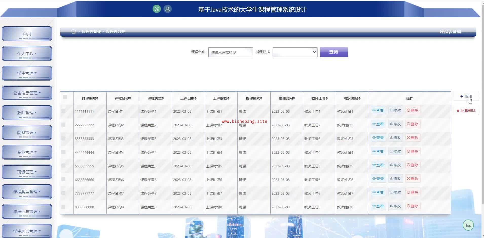Click the Top scroll-to-top button

coord(468,225)
